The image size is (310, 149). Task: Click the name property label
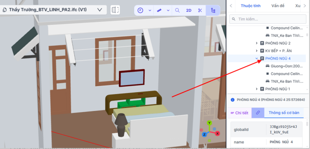click(x=239, y=142)
